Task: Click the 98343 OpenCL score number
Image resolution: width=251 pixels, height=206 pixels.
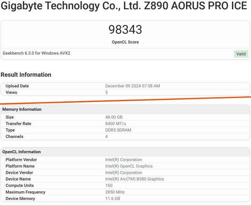Action: (x=125, y=30)
